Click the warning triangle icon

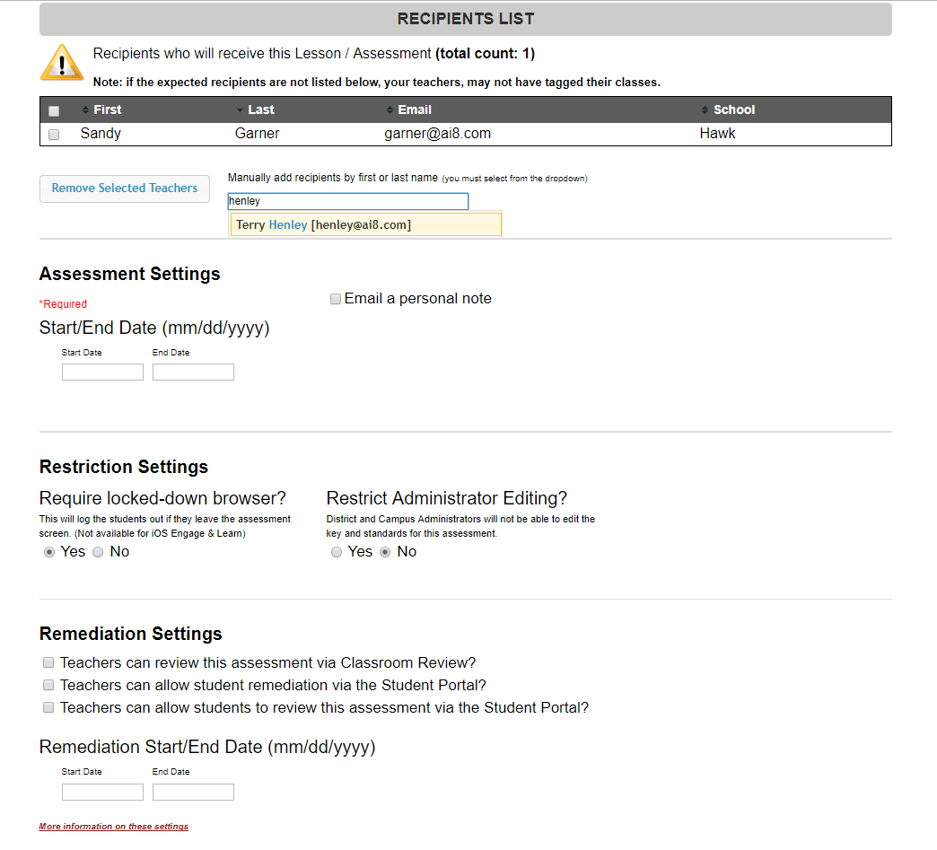click(62, 63)
